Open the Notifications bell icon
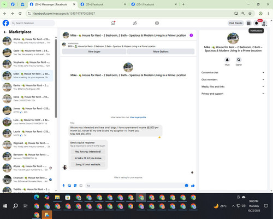 (x=256, y=23)
